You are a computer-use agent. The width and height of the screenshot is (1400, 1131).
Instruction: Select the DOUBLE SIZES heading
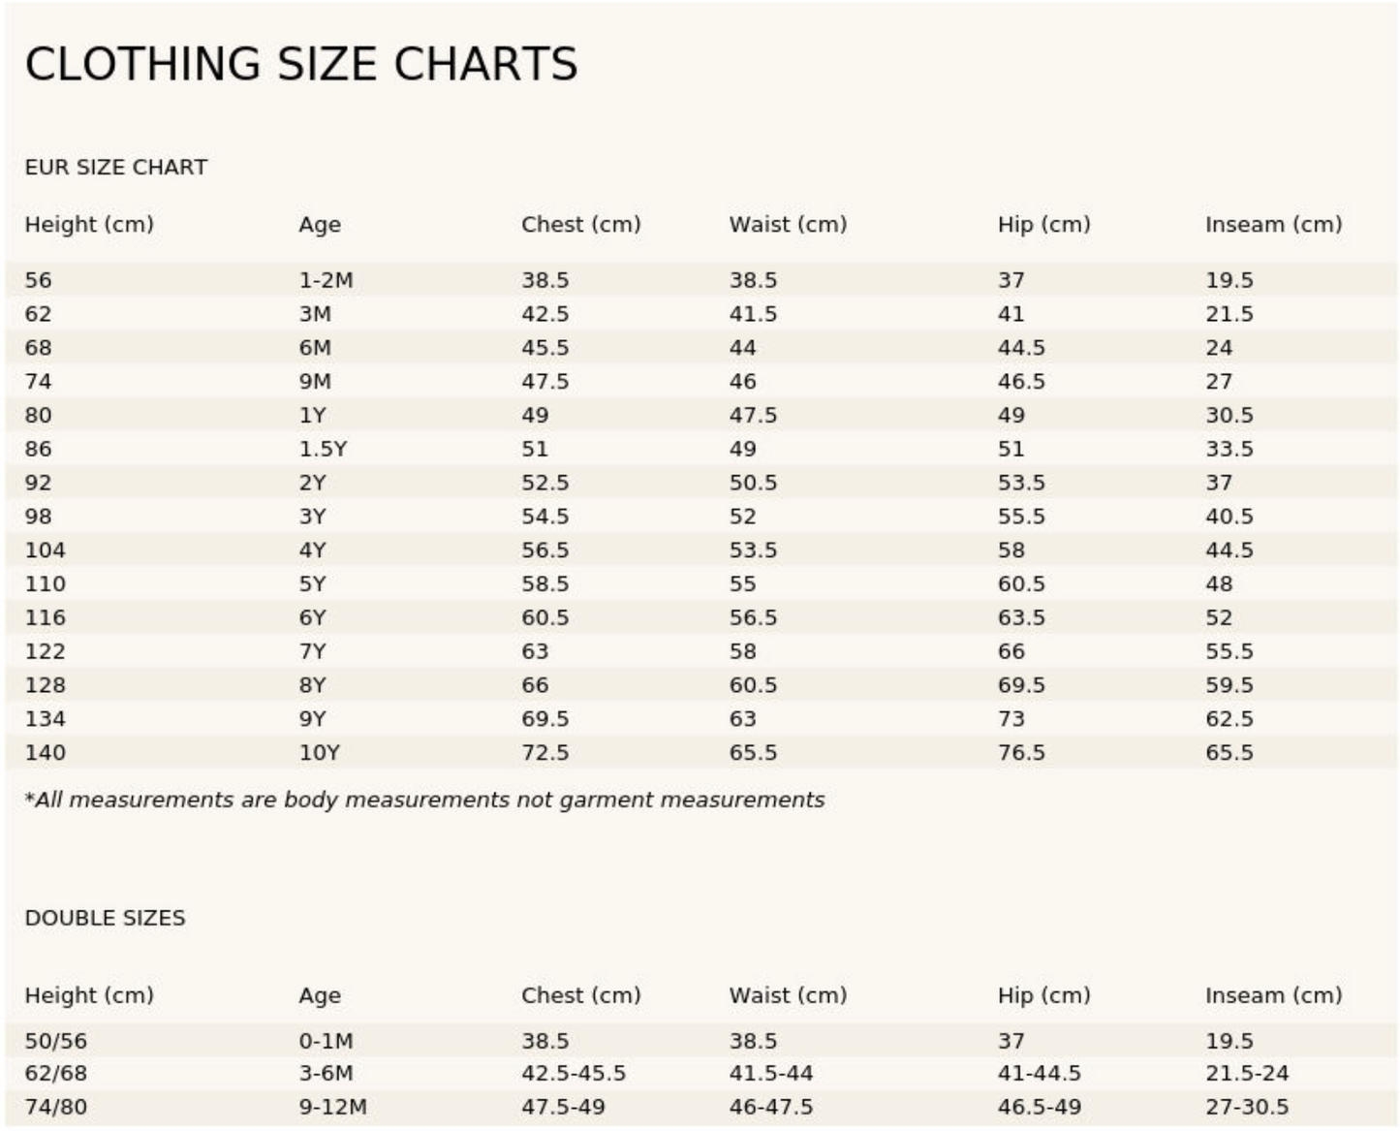tap(105, 919)
